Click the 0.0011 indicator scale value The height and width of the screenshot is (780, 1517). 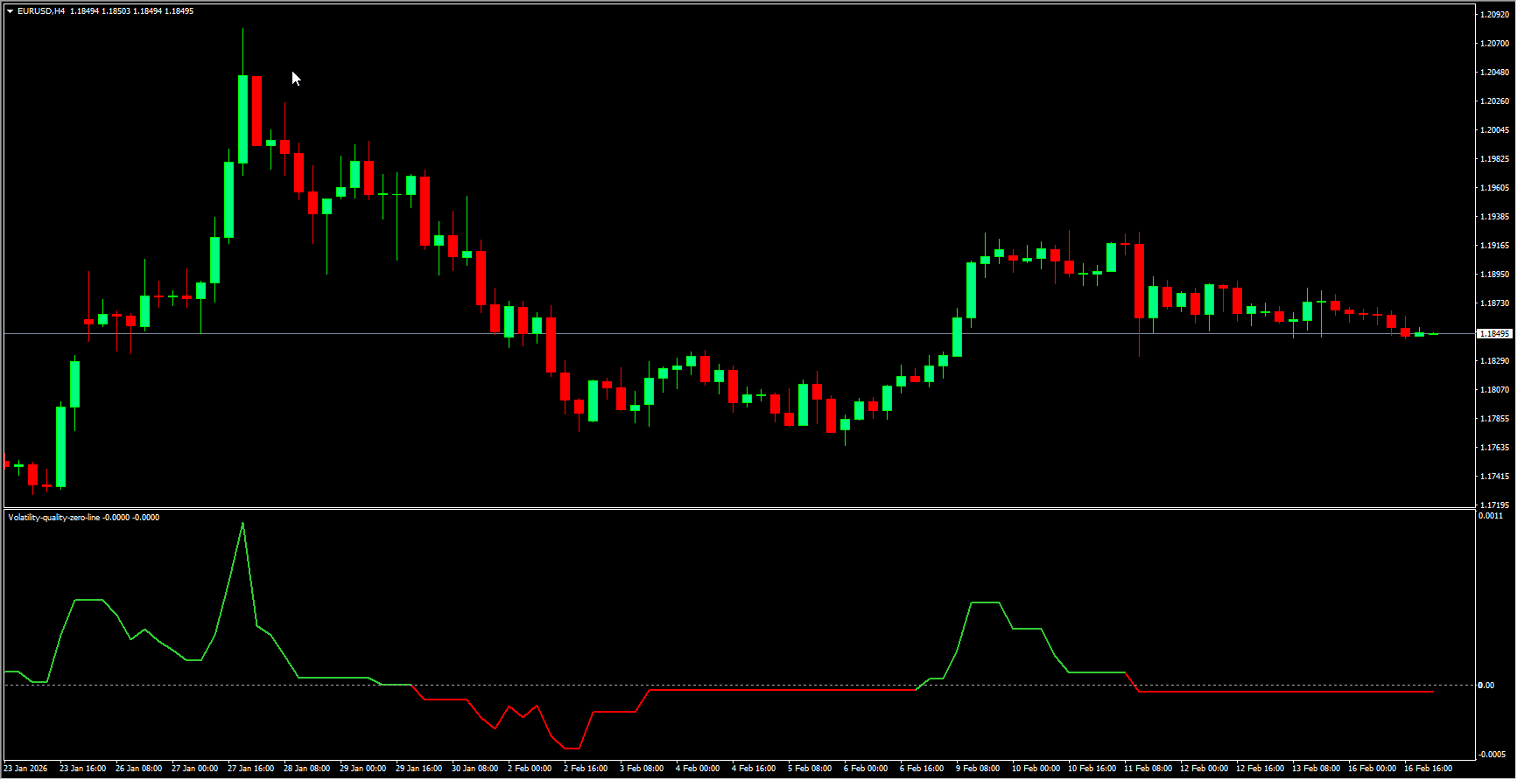point(1491,516)
